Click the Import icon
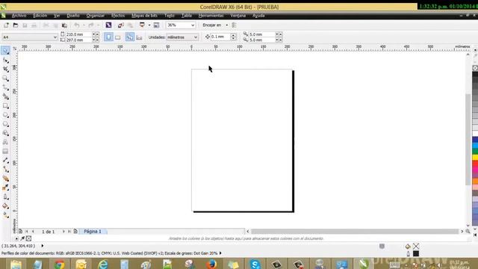The height and width of the screenshot is (269, 478). 121,25
